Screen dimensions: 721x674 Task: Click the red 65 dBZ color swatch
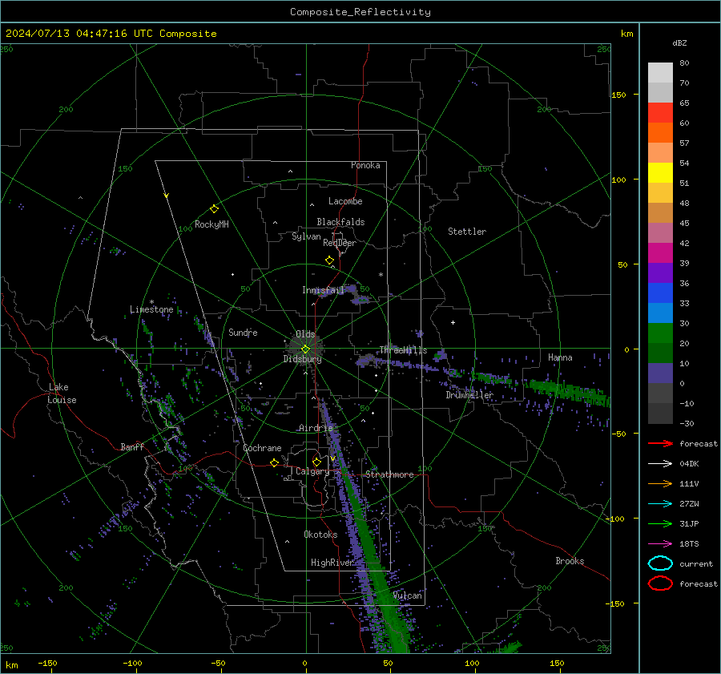pyautogui.click(x=660, y=112)
